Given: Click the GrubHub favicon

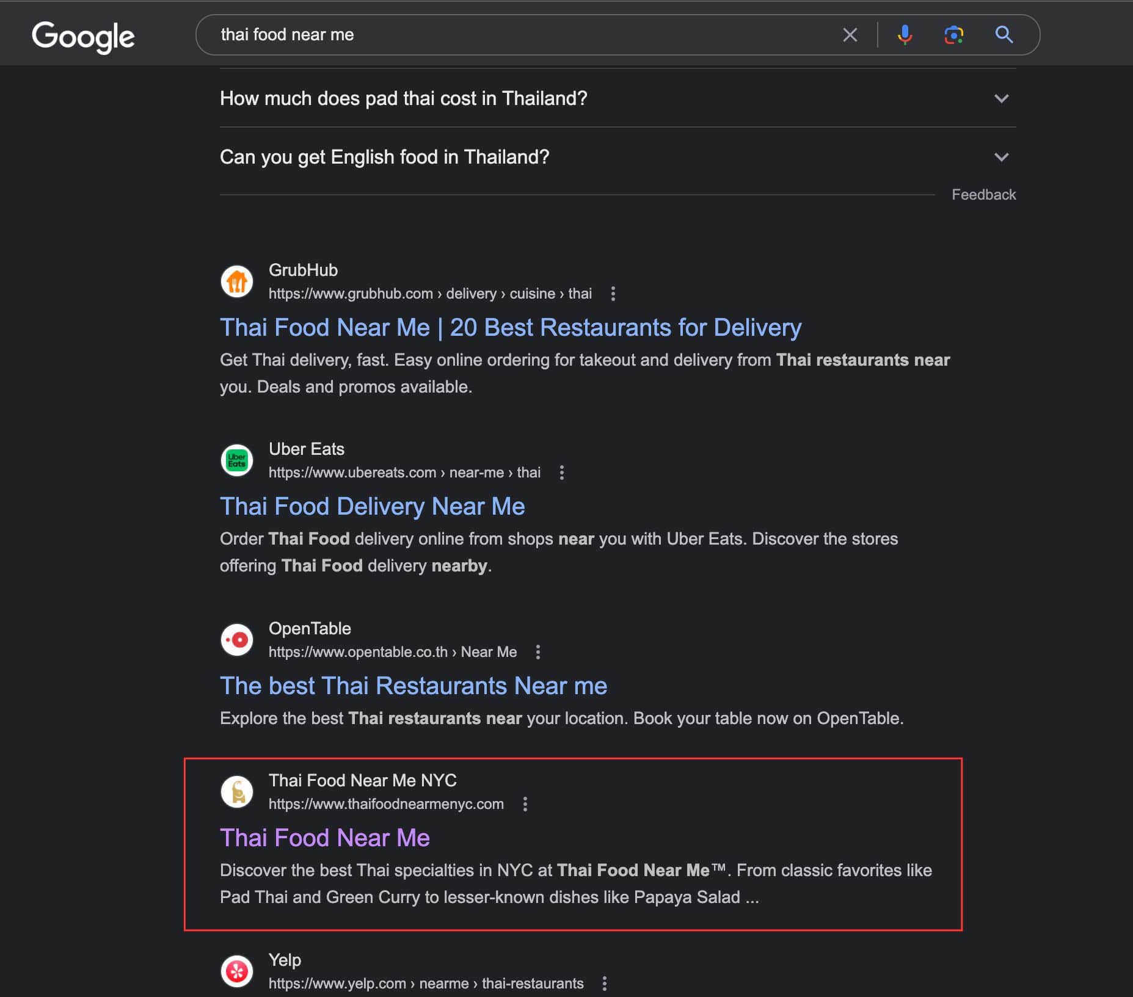Looking at the screenshot, I should pyautogui.click(x=237, y=281).
